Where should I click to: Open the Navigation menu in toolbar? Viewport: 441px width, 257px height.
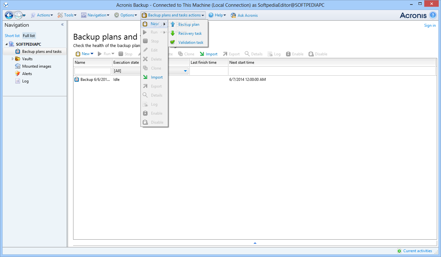[95, 15]
